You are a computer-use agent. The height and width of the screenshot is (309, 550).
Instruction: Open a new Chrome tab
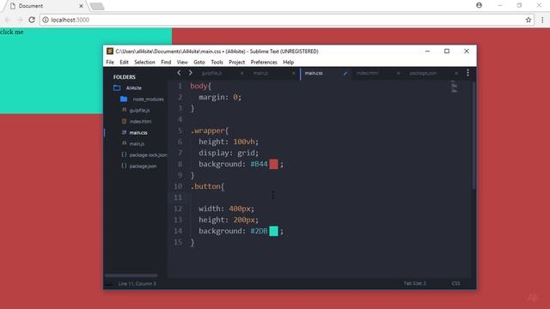pos(97,6)
